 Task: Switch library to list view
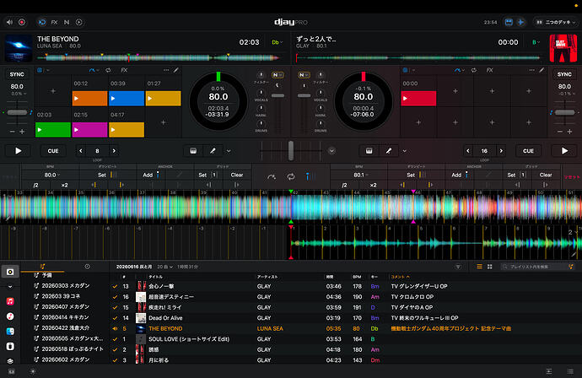[x=480, y=267]
